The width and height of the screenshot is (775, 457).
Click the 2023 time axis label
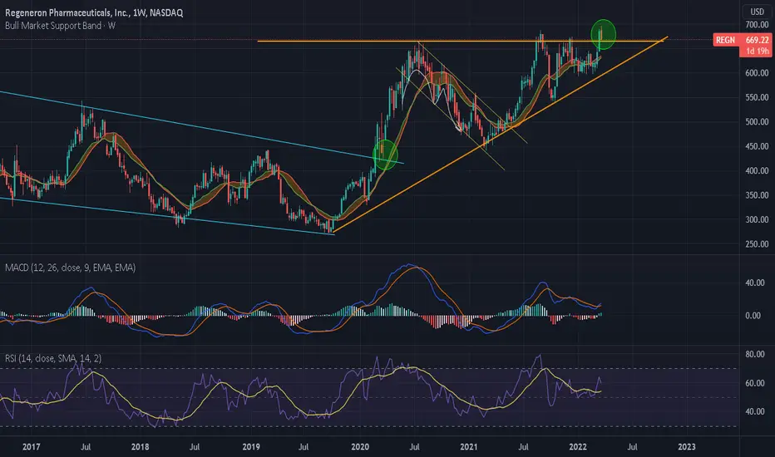click(687, 447)
